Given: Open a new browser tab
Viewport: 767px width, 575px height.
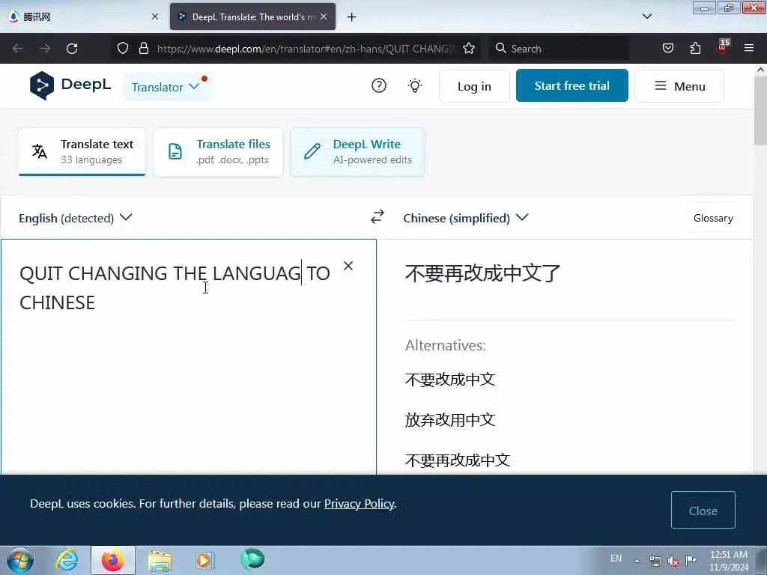Looking at the screenshot, I should (351, 17).
